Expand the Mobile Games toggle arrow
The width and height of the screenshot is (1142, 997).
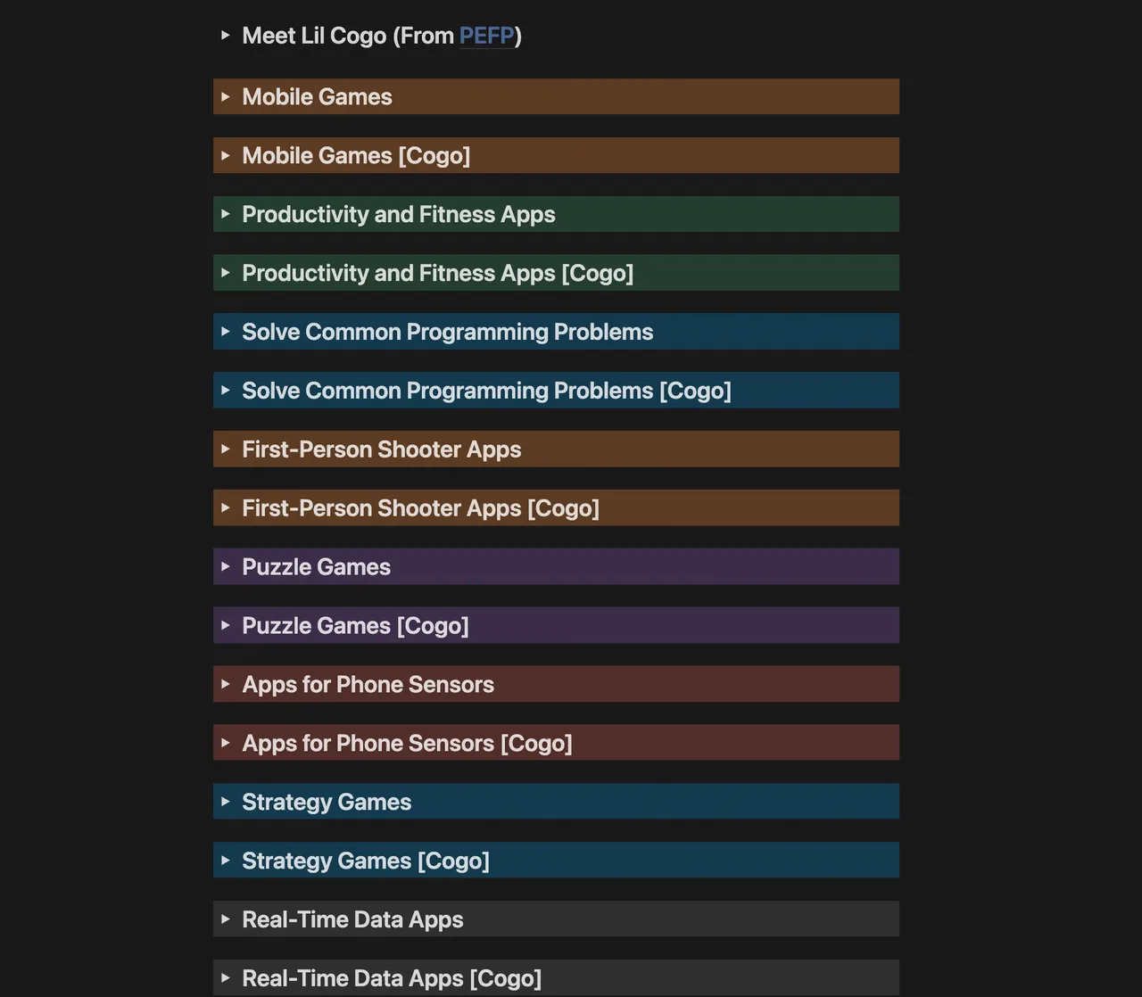226,96
